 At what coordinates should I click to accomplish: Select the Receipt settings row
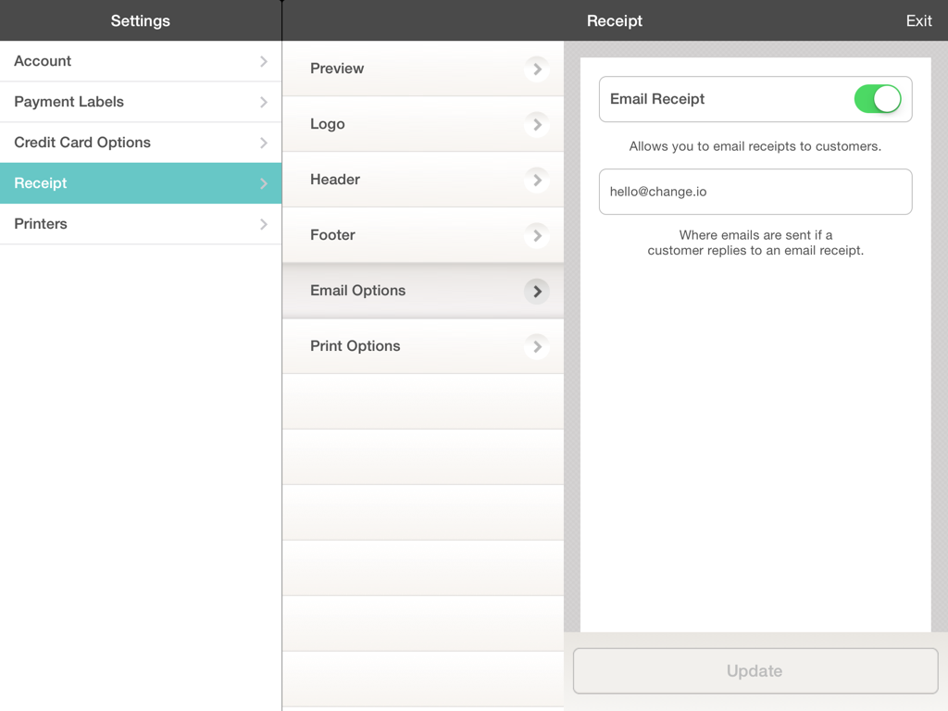pyautogui.click(x=141, y=183)
